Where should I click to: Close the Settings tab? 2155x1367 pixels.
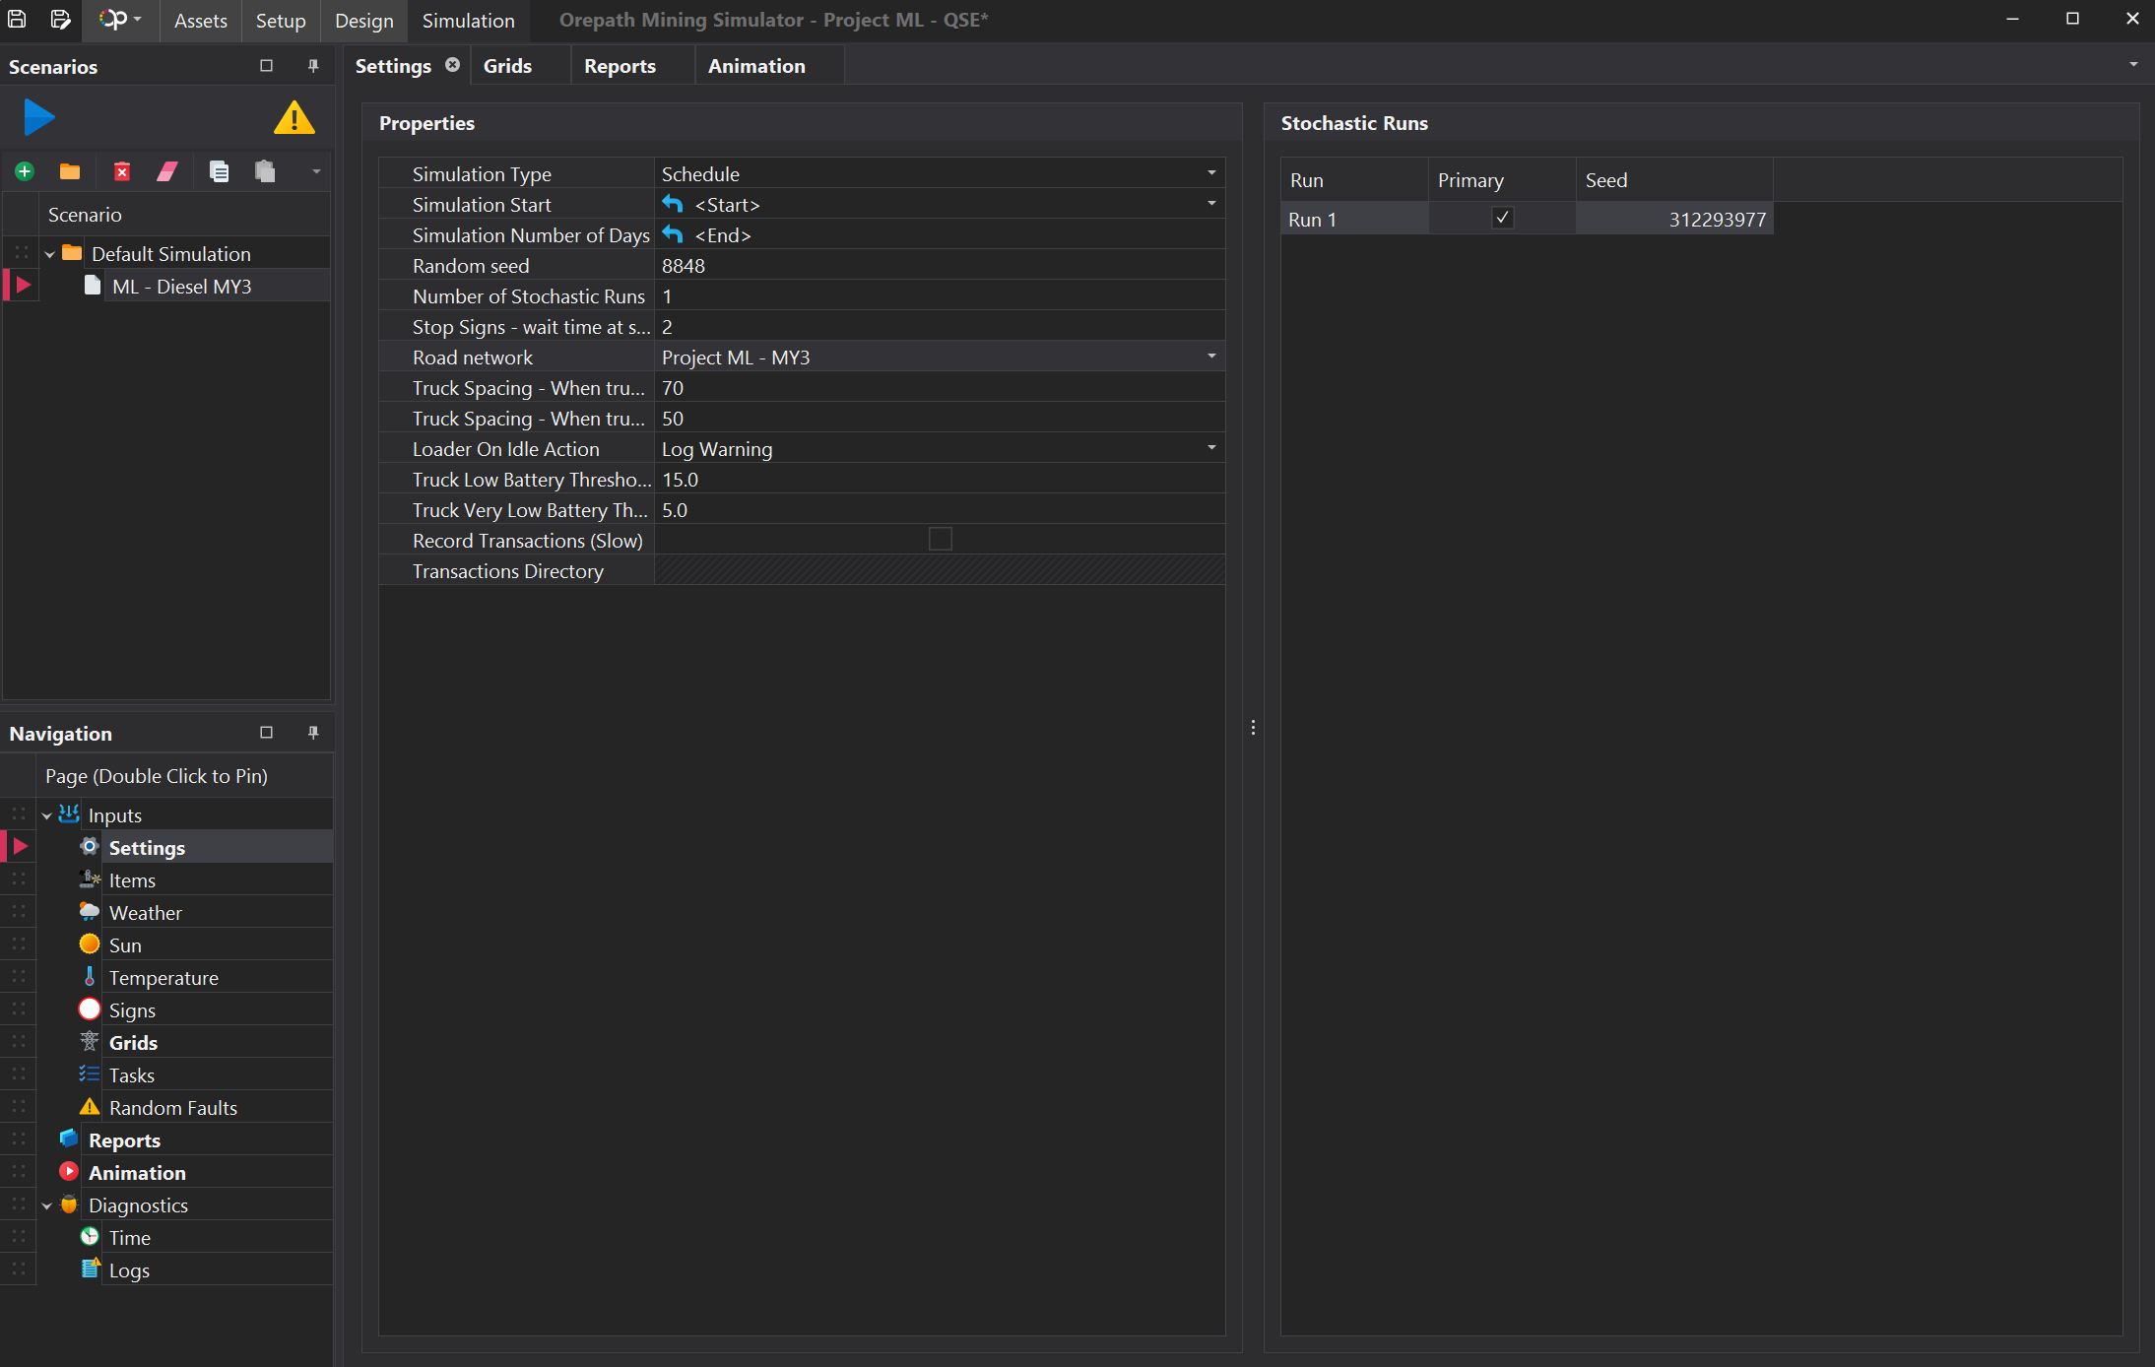coord(452,65)
